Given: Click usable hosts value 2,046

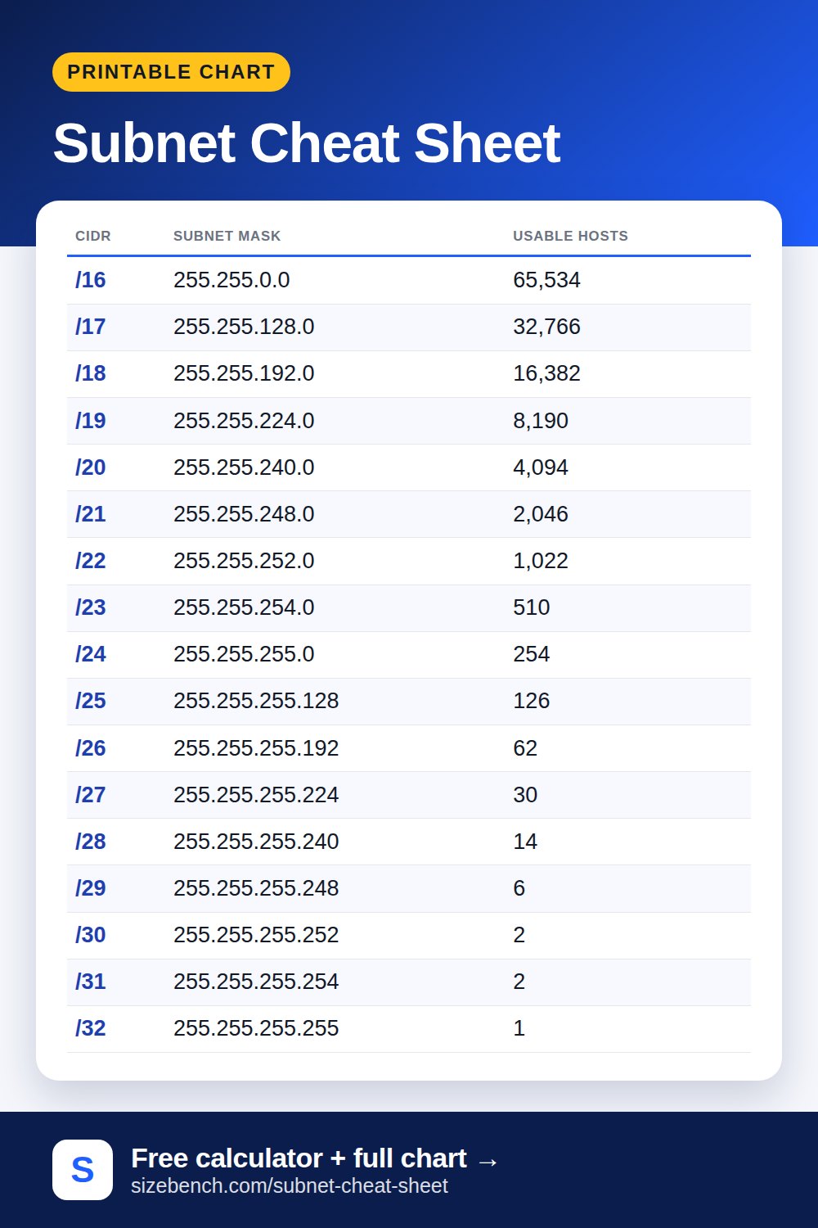Looking at the screenshot, I should click(541, 514).
